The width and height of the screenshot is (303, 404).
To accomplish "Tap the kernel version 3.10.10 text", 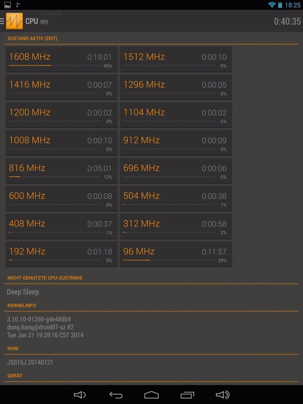I will click(39, 319).
